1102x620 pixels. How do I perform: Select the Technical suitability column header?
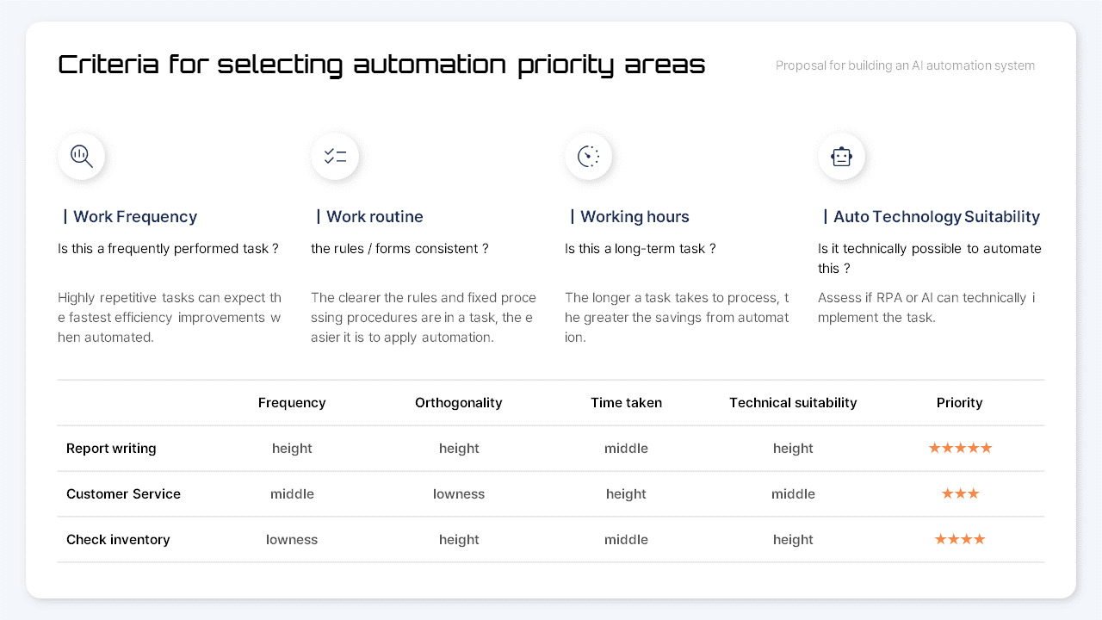(793, 402)
